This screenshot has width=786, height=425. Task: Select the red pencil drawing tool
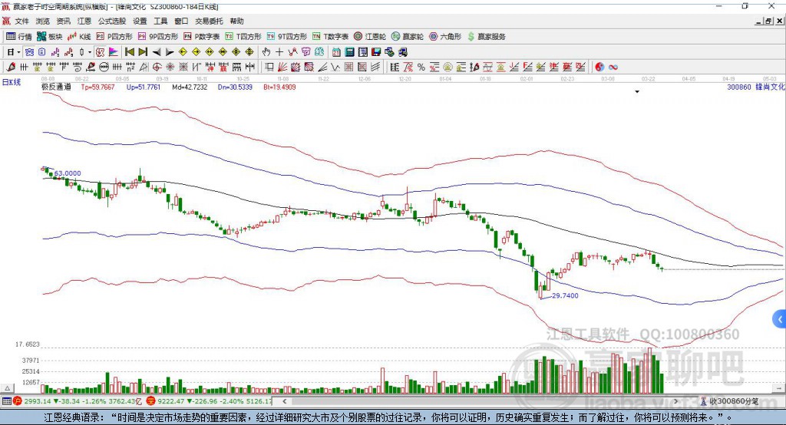click(x=11, y=68)
